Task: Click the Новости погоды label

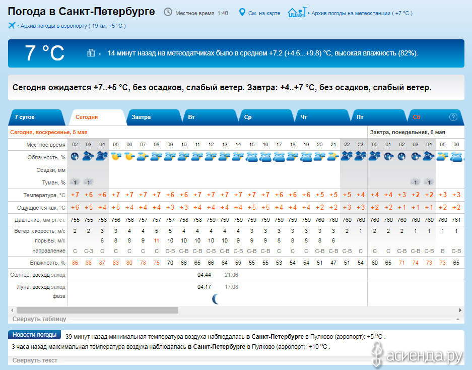Action: 34,335
